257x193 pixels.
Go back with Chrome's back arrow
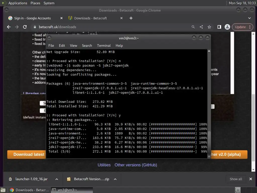9,27
